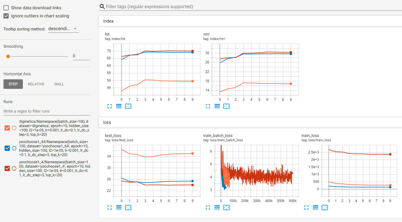Enable Show data download links checkbox

6,8
